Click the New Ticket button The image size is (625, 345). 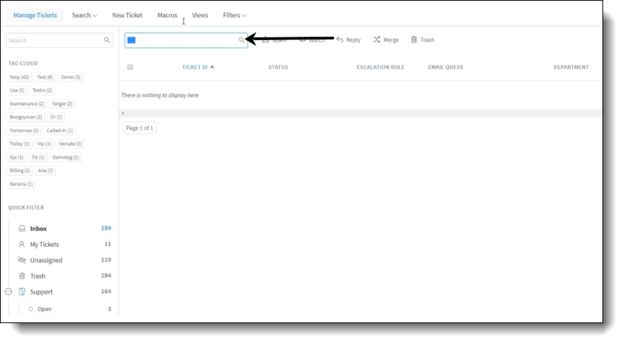(x=128, y=16)
